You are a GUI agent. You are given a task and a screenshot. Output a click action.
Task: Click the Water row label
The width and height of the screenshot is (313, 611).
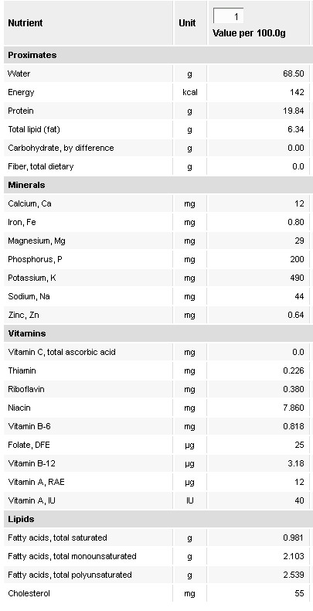coord(19,73)
